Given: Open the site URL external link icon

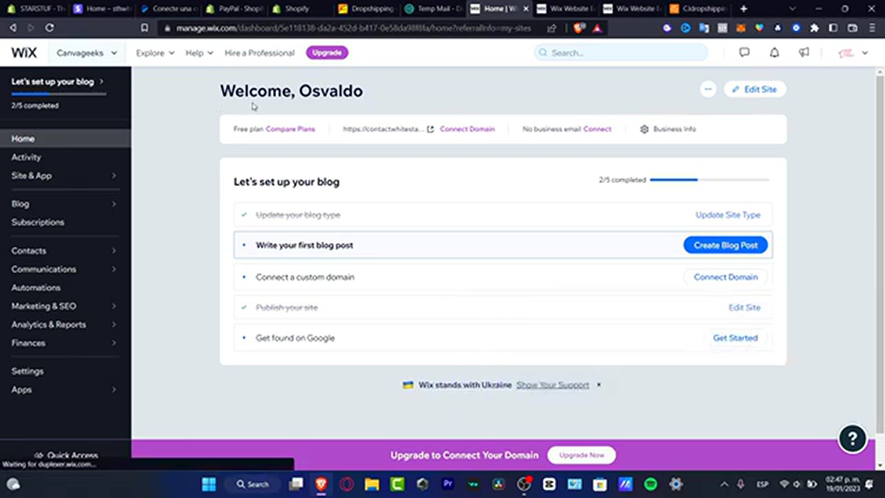Looking at the screenshot, I should (430, 129).
